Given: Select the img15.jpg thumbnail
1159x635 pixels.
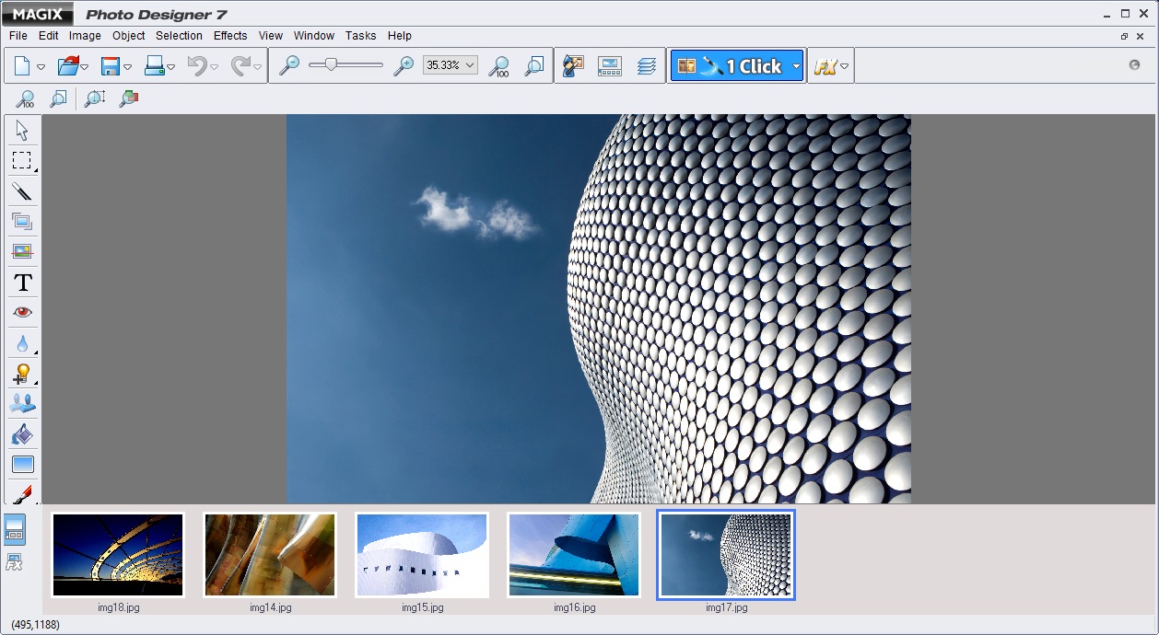Looking at the screenshot, I should [422, 555].
